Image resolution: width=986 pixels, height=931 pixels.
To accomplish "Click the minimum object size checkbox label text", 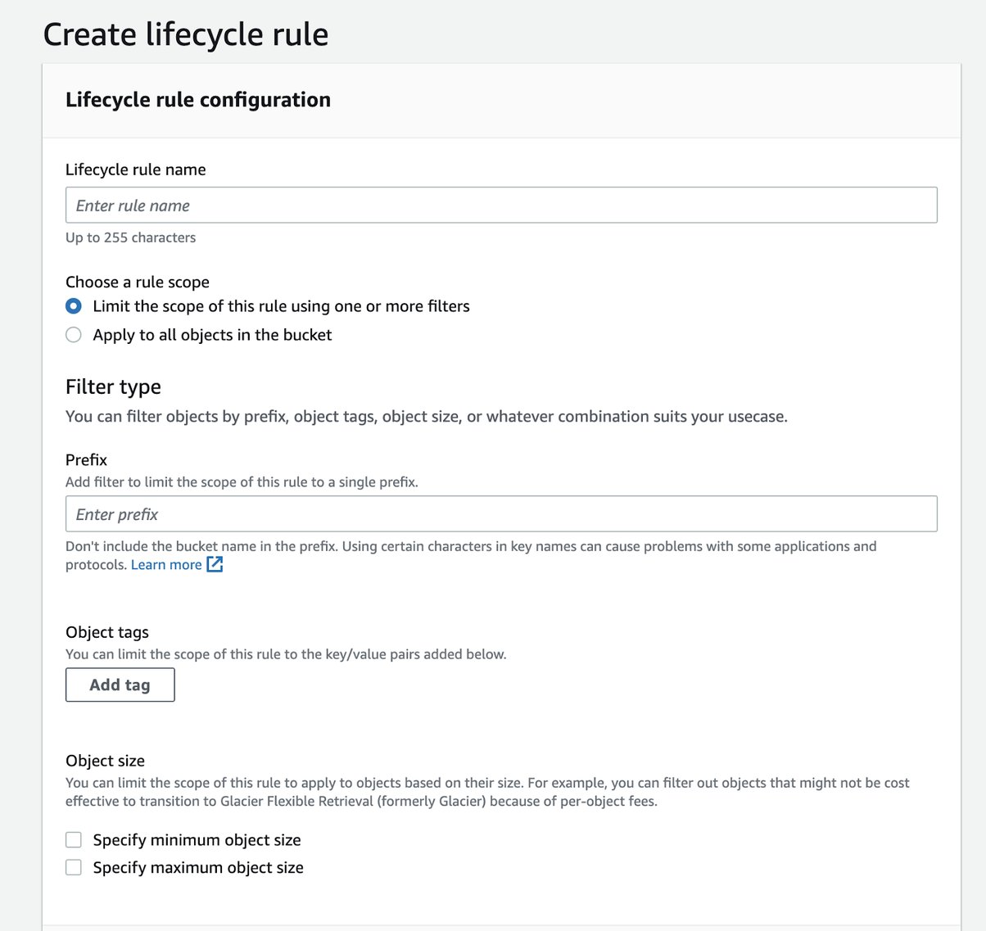I will pyautogui.click(x=197, y=839).
